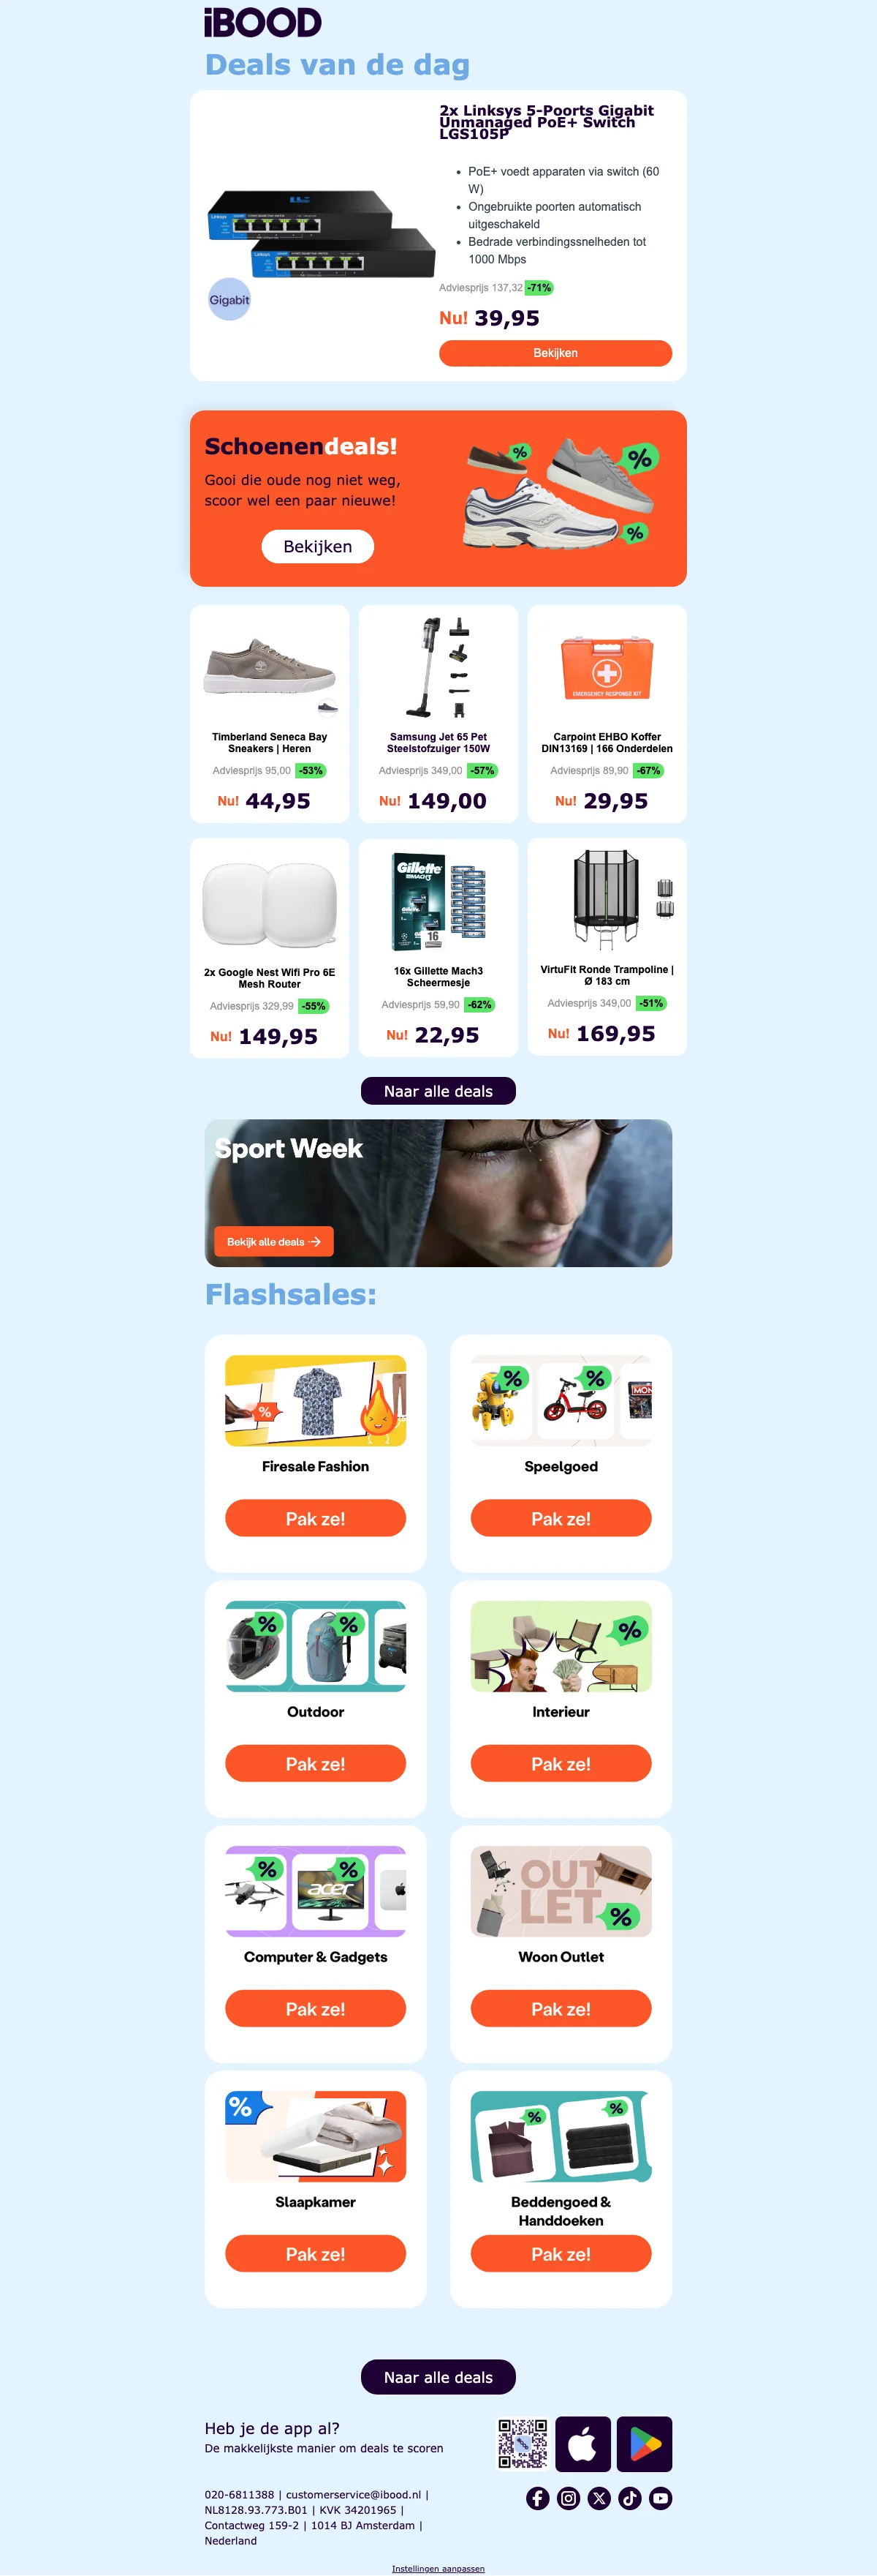The width and height of the screenshot is (877, 2576).
Task: Open the Google Nest Wifi Pro 6E deal
Action: [x=270, y=947]
